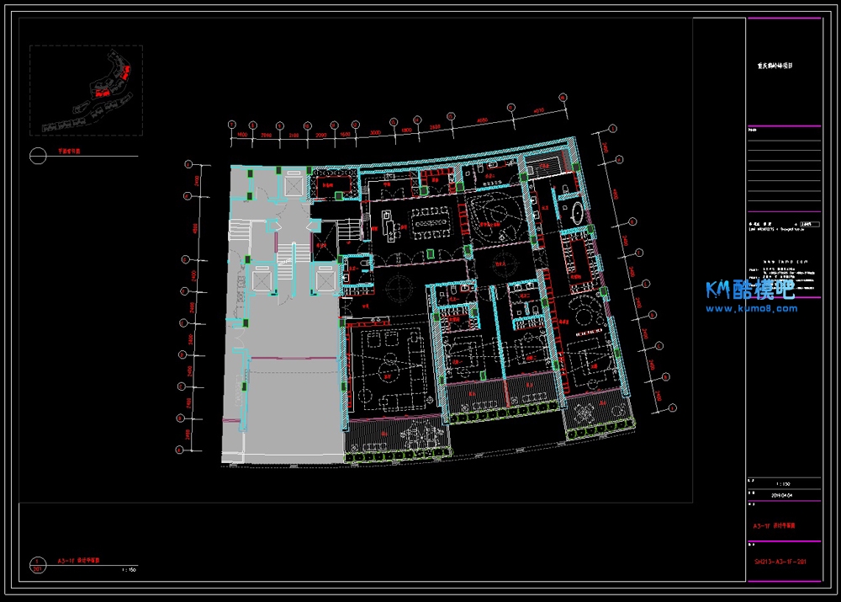Select the red highlighted block in key plan
Image resolution: width=841 pixels, height=602 pixels.
click(122, 75)
